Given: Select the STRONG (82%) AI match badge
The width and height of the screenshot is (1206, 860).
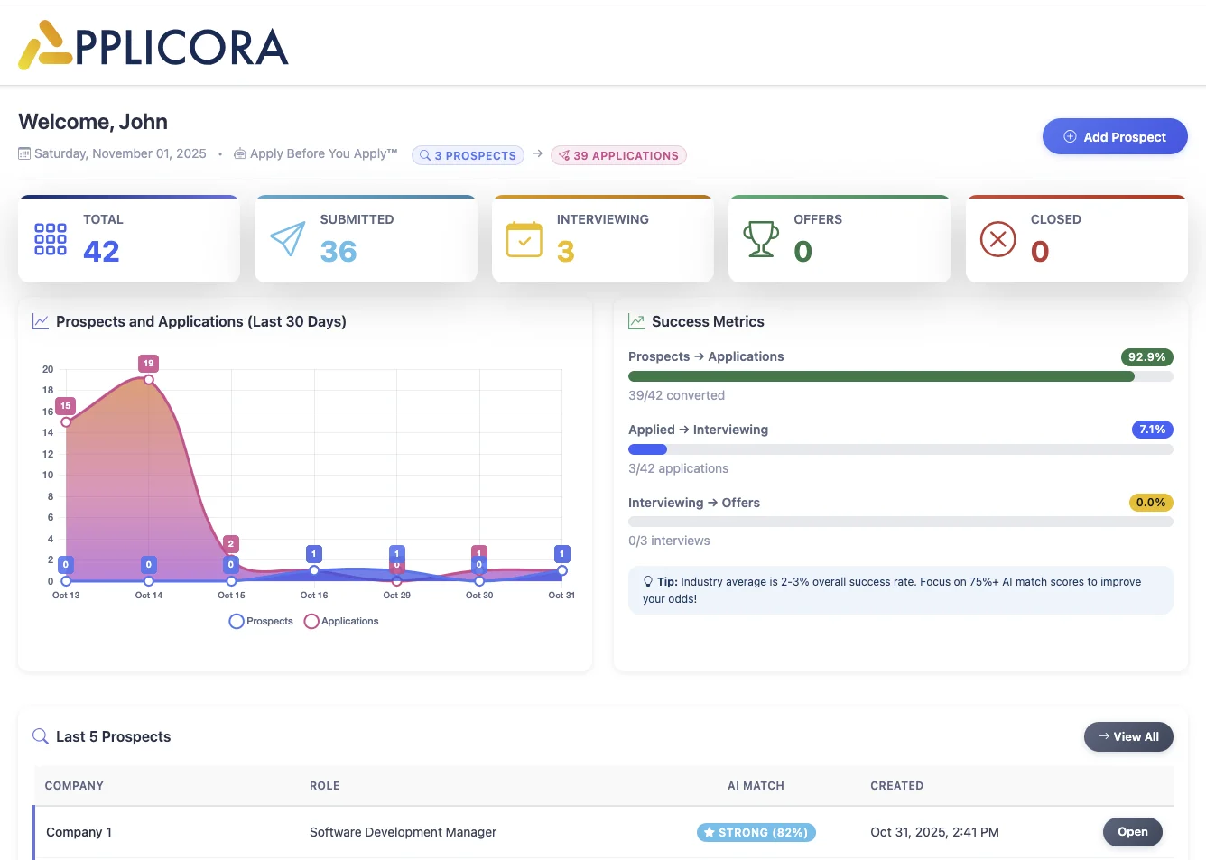Looking at the screenshot, I should coord(756,832).
